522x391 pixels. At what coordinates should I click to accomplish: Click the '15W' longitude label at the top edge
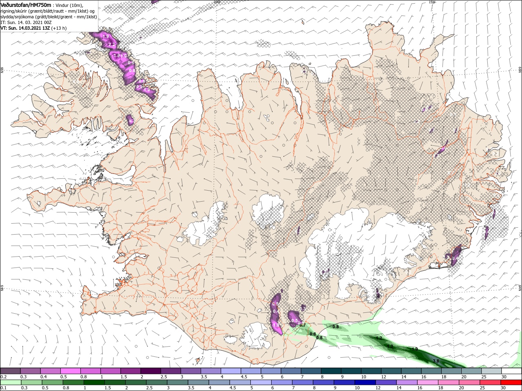431,2
